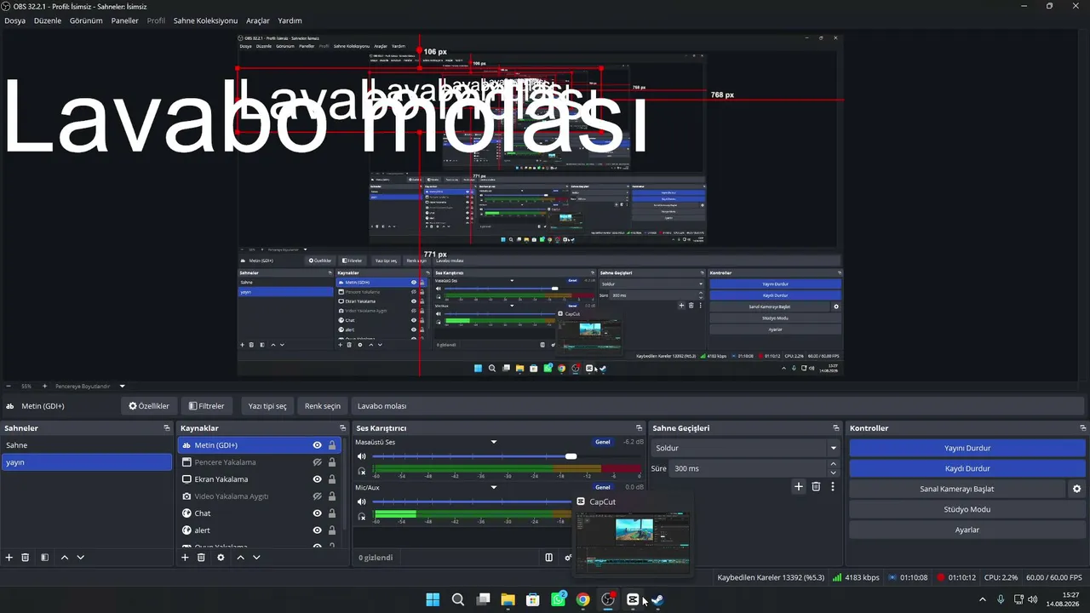This screenshot has height=613, width=1090.
Task: Start the virtual camera with Sanal Kamerayı Başlat
Action: (x=956, y=489)
